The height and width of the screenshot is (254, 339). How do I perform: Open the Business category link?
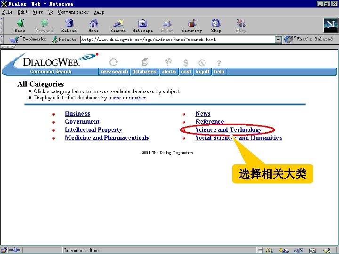(x=78, y=114)
